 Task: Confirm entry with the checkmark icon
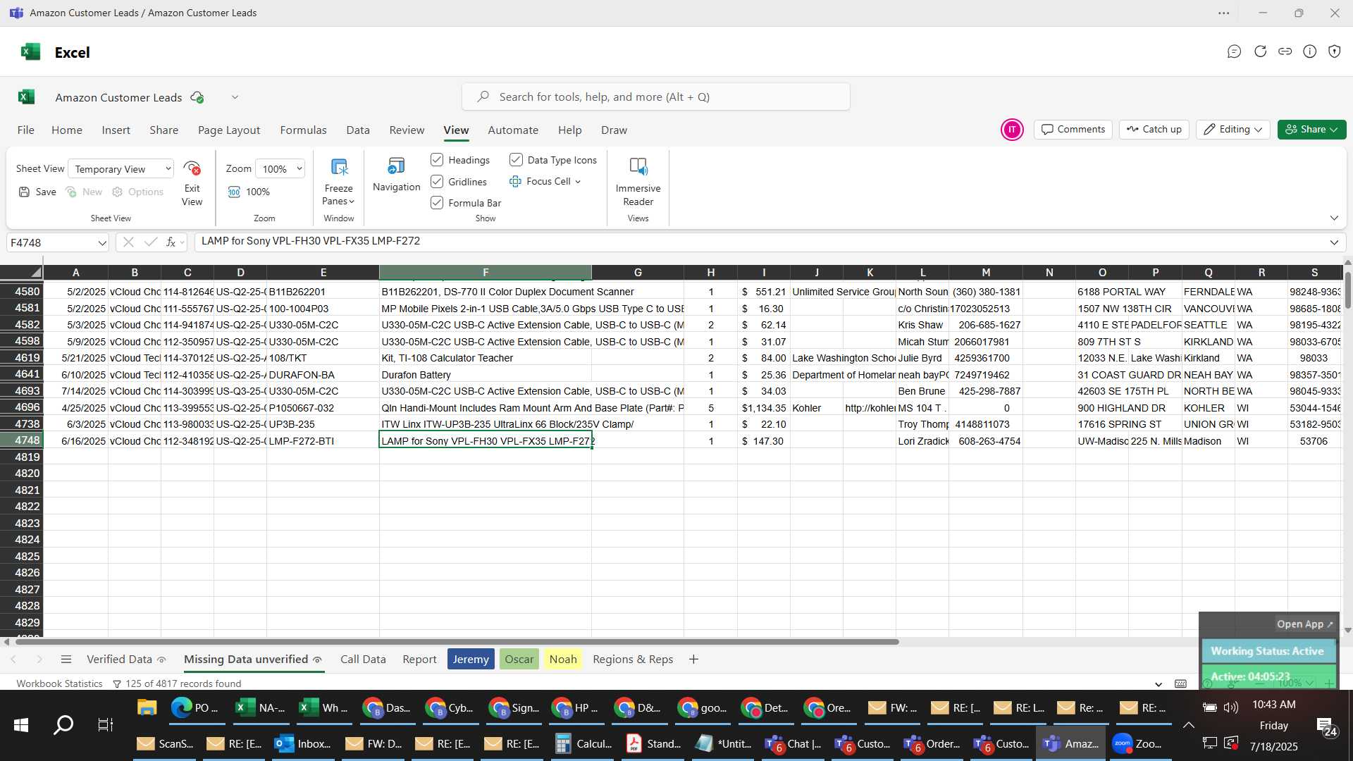(150, 242)
